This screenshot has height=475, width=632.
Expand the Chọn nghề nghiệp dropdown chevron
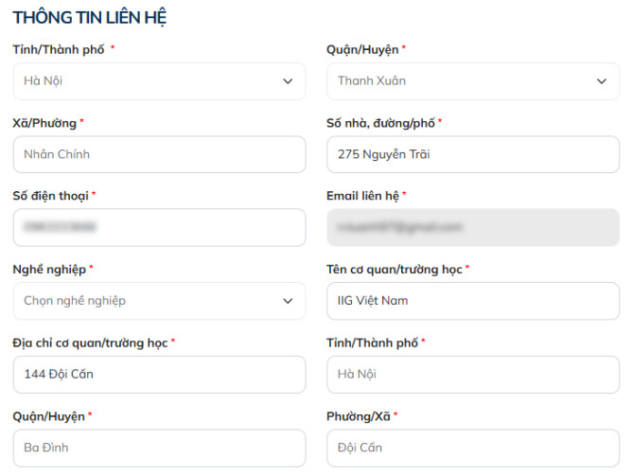click(x=288, y=301)
